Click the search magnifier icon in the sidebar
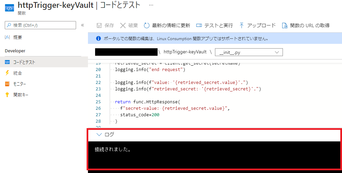 (x=9, y=25)
